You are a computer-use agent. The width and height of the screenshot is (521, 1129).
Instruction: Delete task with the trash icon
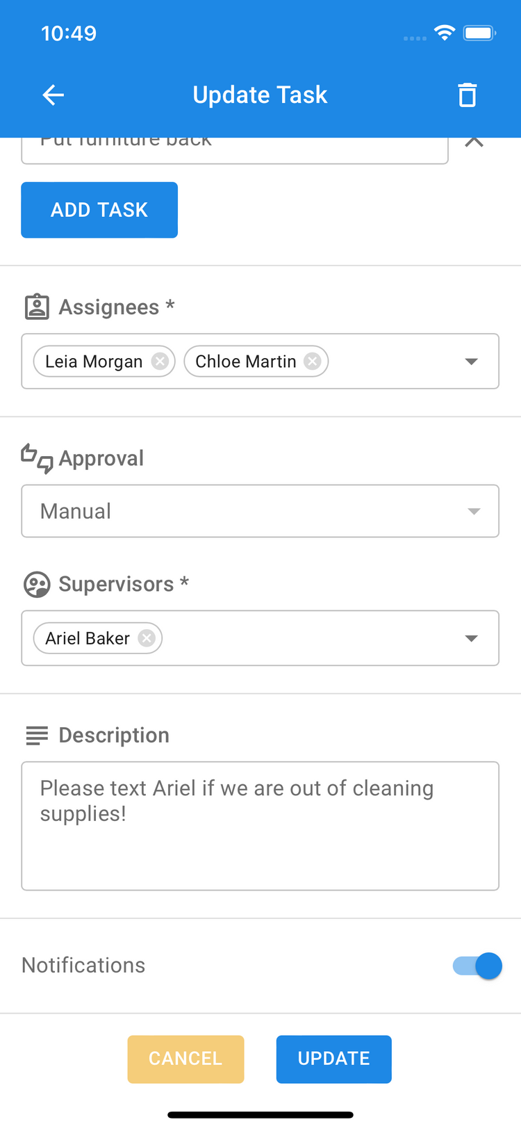(x=468, y=95)
